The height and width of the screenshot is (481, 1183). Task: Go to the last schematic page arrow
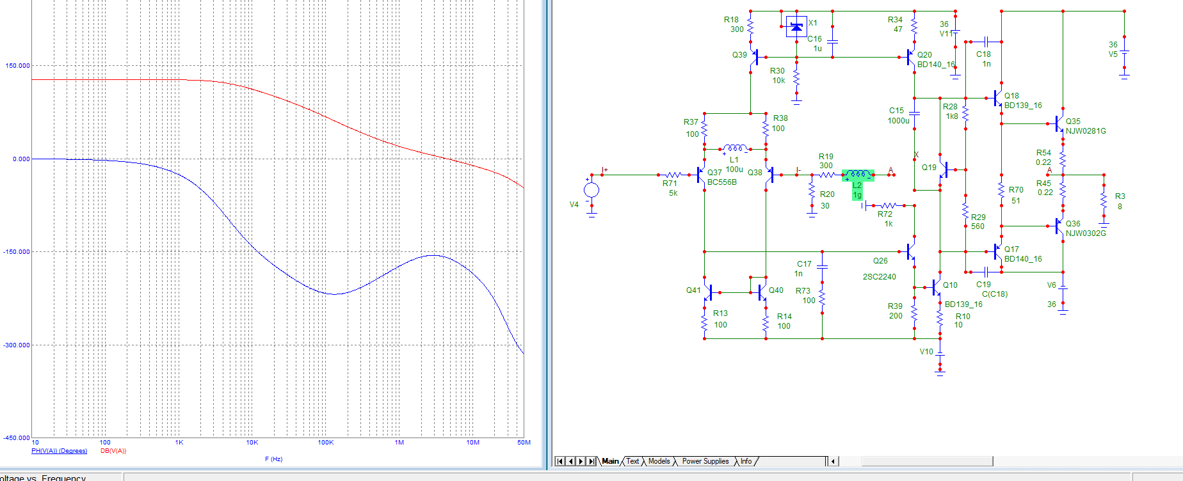click(591, 461)
